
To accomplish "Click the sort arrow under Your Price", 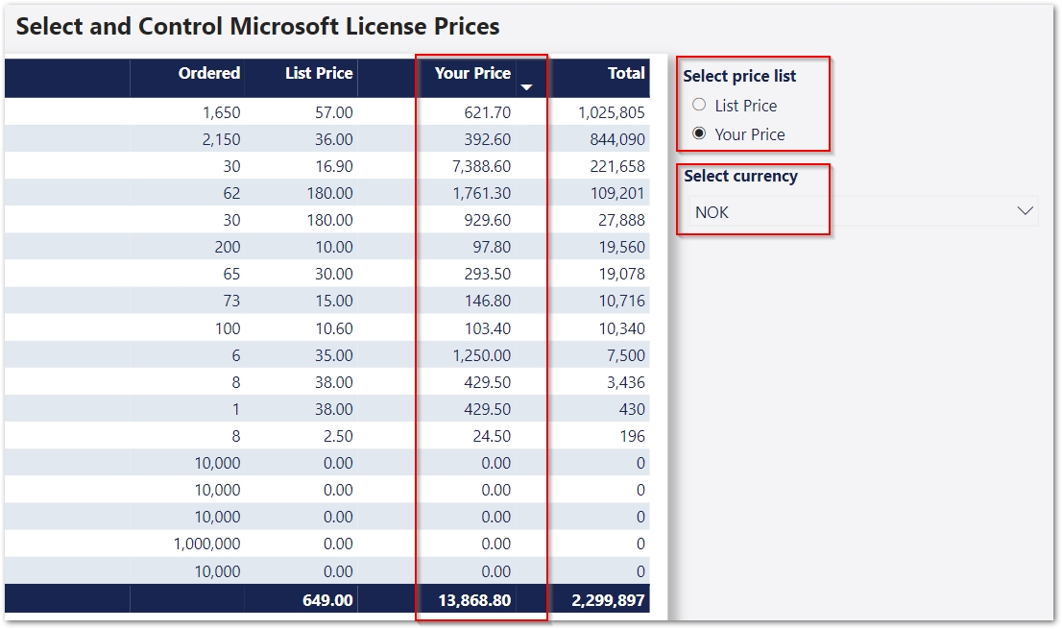I will 526,87.
